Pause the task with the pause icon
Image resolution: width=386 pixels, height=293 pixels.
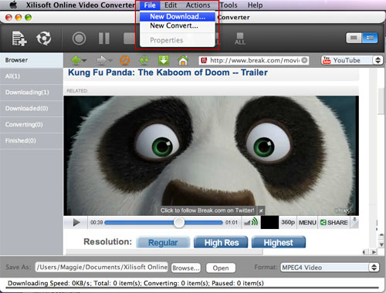(104, 39)
